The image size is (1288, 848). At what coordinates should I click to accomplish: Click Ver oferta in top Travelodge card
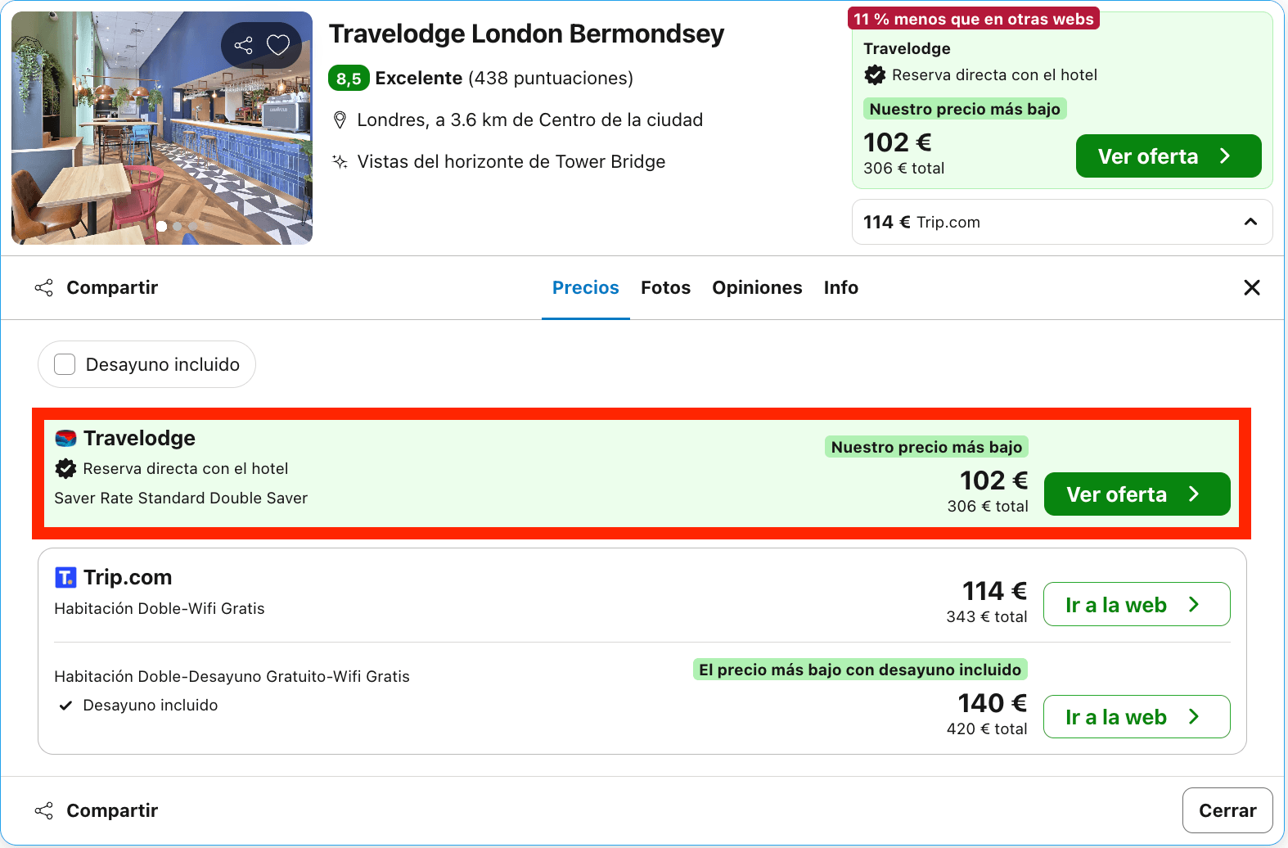pos(1169,156)
